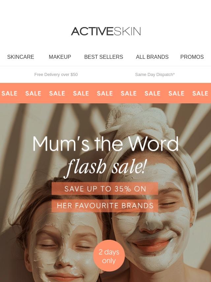Select the PROMOS navigation item

[x=192, y=57]
